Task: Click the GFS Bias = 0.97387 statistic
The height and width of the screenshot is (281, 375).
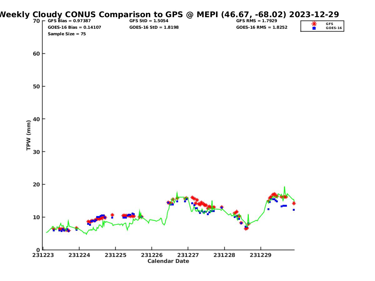Action: pos(69,21)
